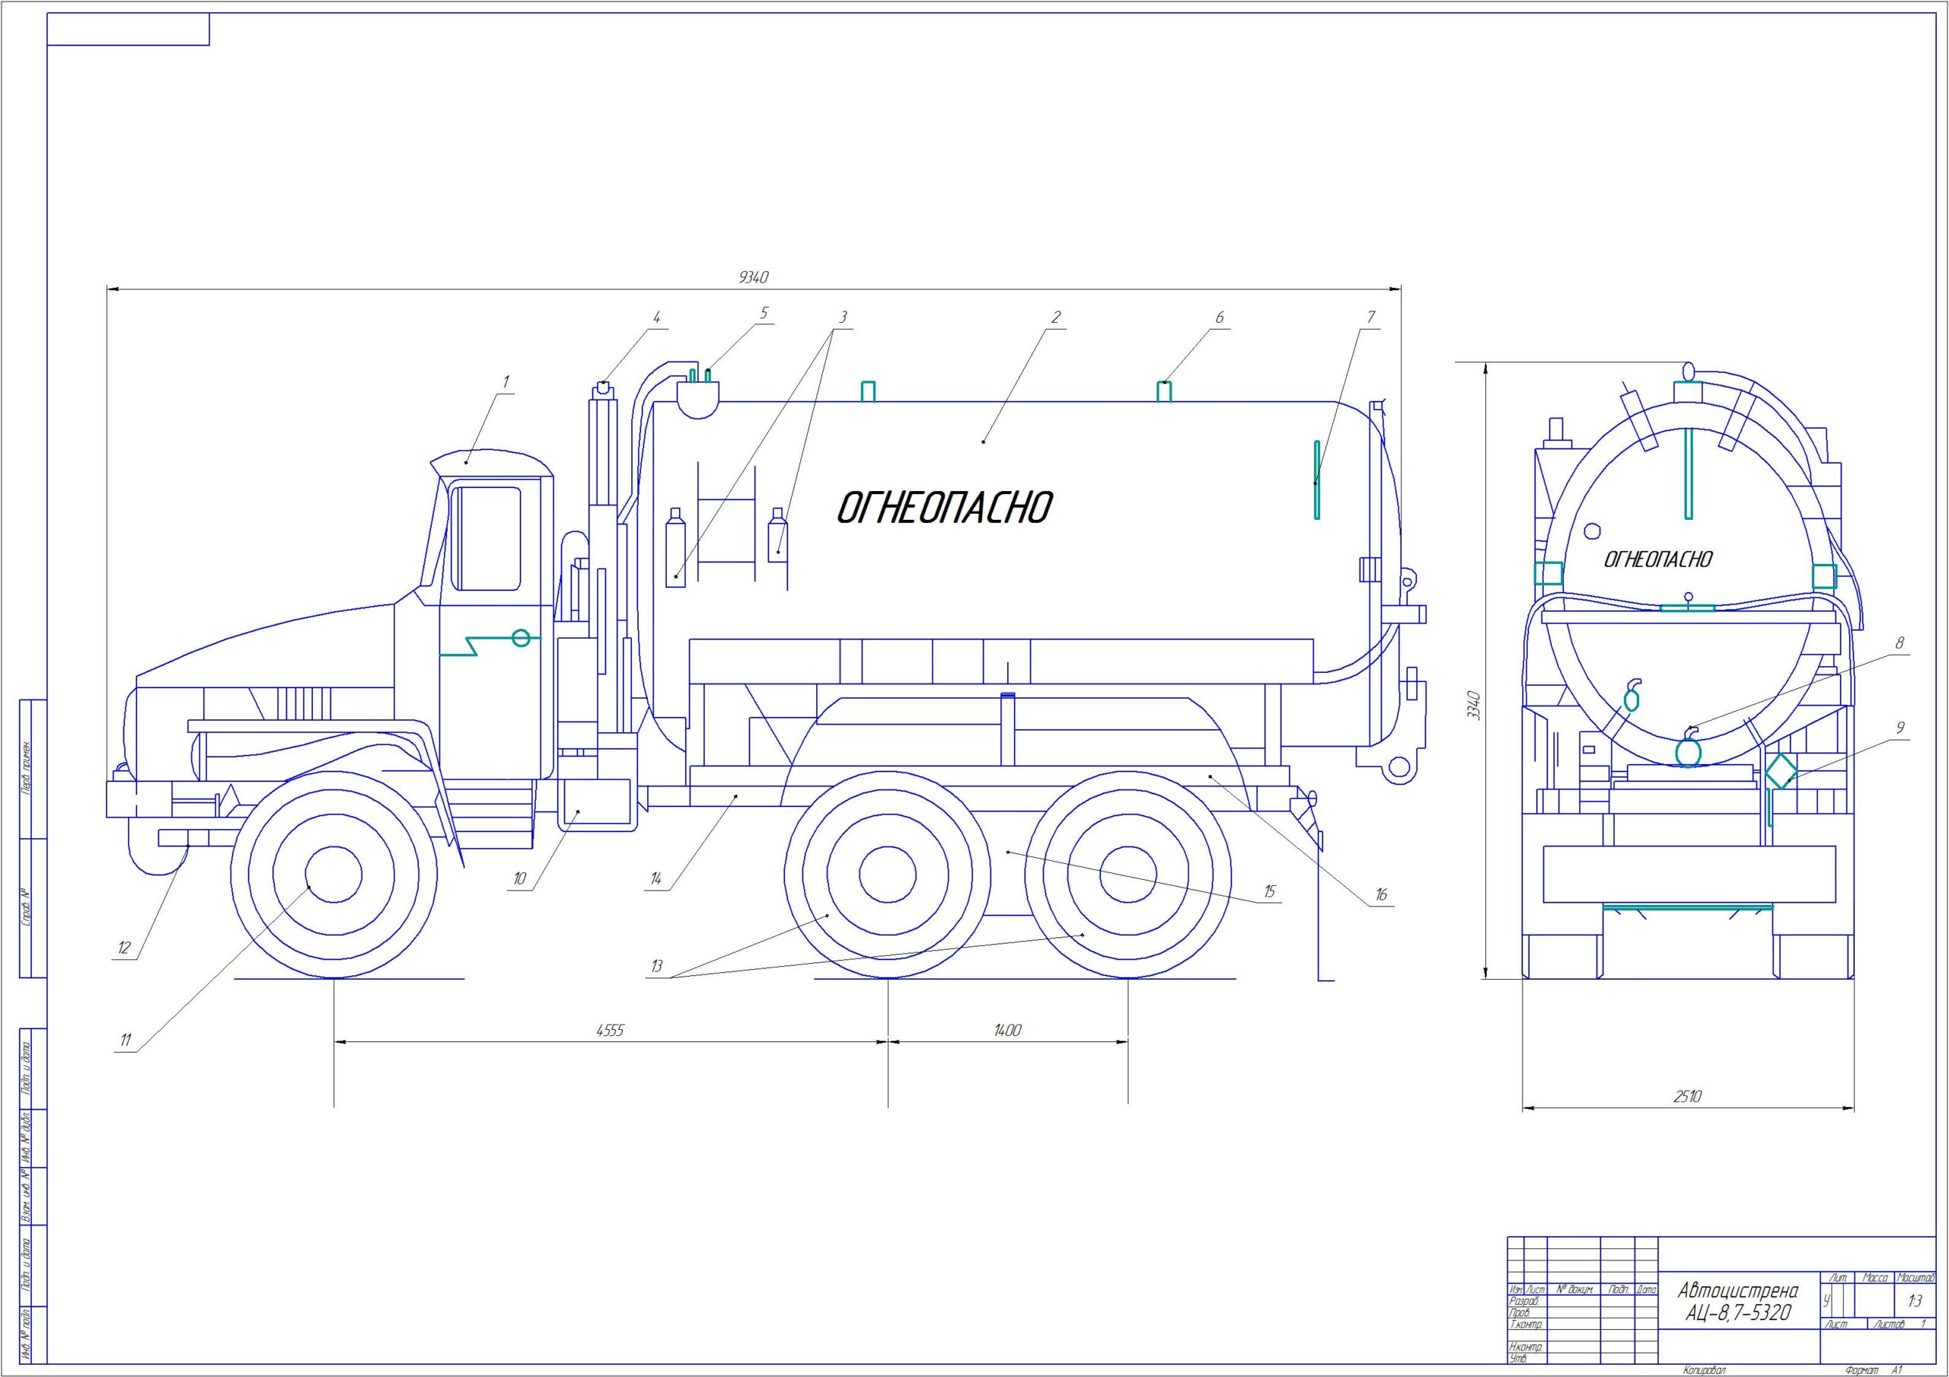Click callout number 6 on the tank top
Image resolution: width=1949 pixels, height=1377 pixels.
pos(1220,317)
